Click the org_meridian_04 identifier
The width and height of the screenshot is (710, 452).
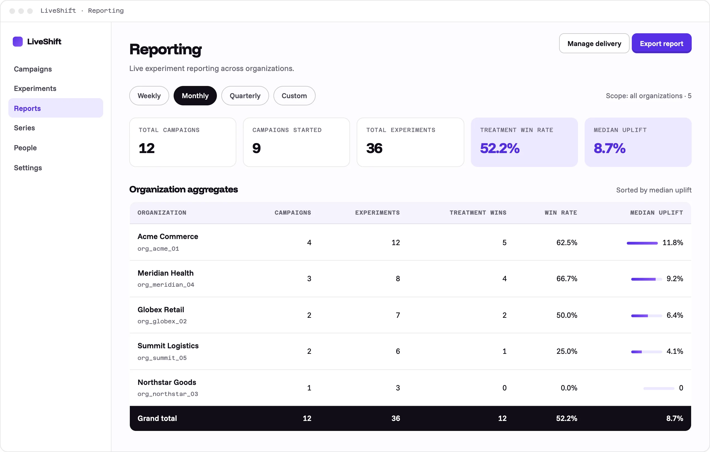[166, 285]
